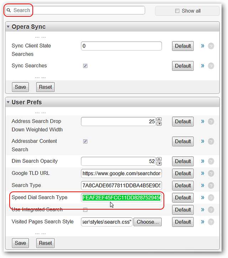This screenshot has height=258, width=228.
Task: Click the help icon beside Sync Client State
Action: coord(211,46)
